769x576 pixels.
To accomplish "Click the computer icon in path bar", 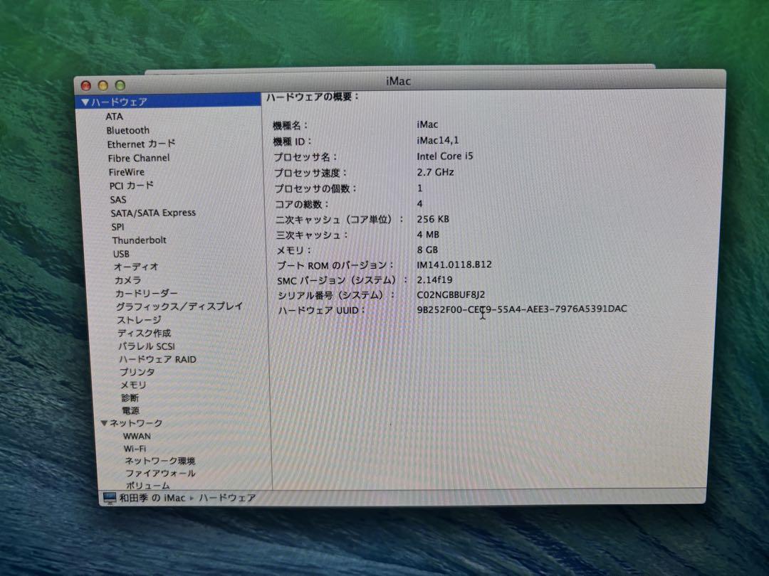I will (110, 498).
